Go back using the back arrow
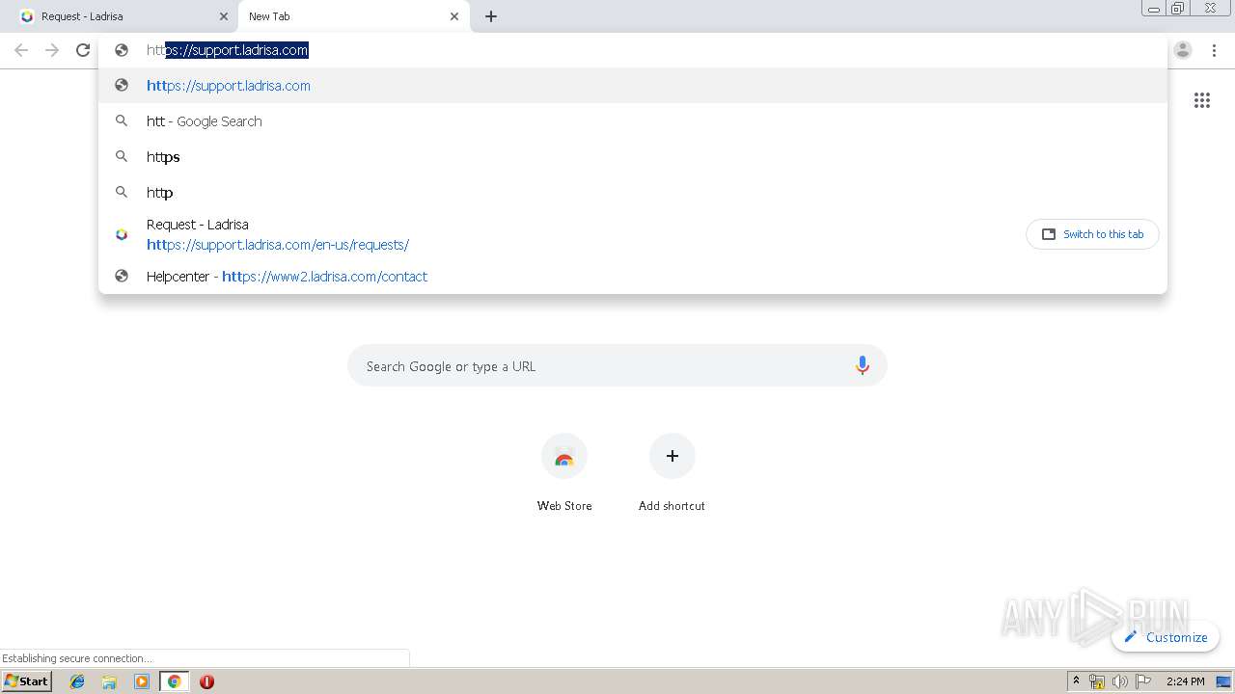The width and height of the screenshot is (1235, 694). pyautogui.click(x=21, y=50)
